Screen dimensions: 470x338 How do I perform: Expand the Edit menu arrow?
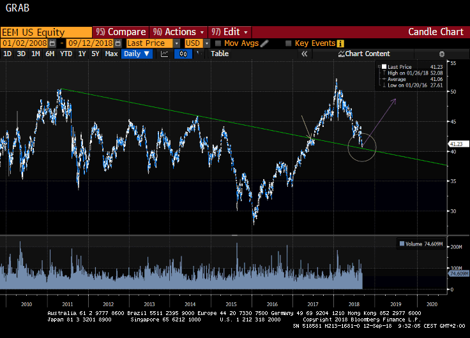[x=246, y=33]
